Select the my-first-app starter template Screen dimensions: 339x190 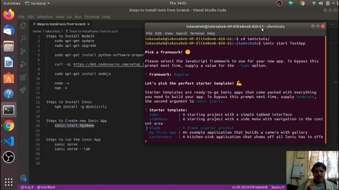[x=163, y=132]
